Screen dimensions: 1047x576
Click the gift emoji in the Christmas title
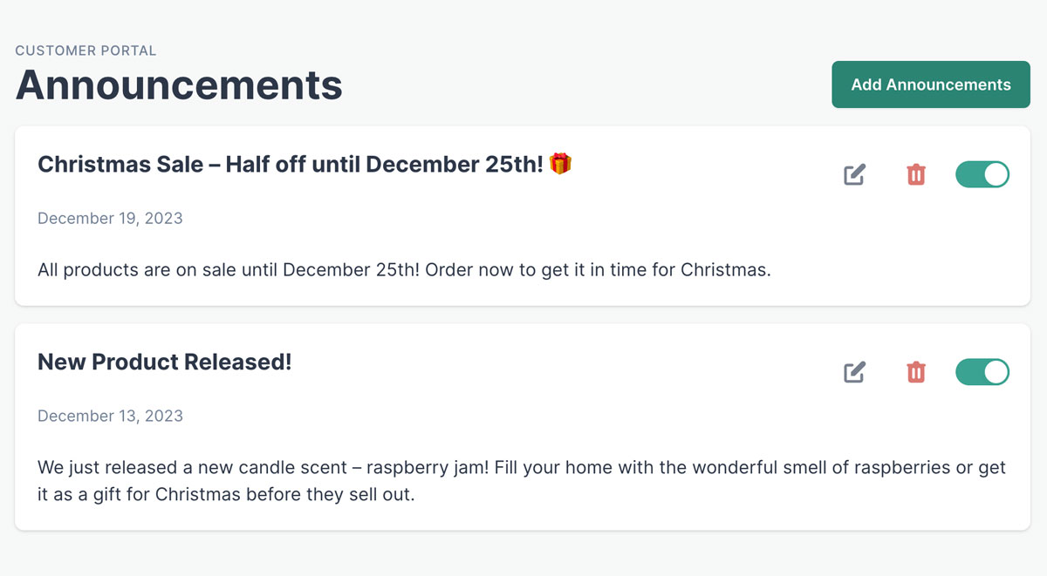pyautogui.click(x=561, y=164)
